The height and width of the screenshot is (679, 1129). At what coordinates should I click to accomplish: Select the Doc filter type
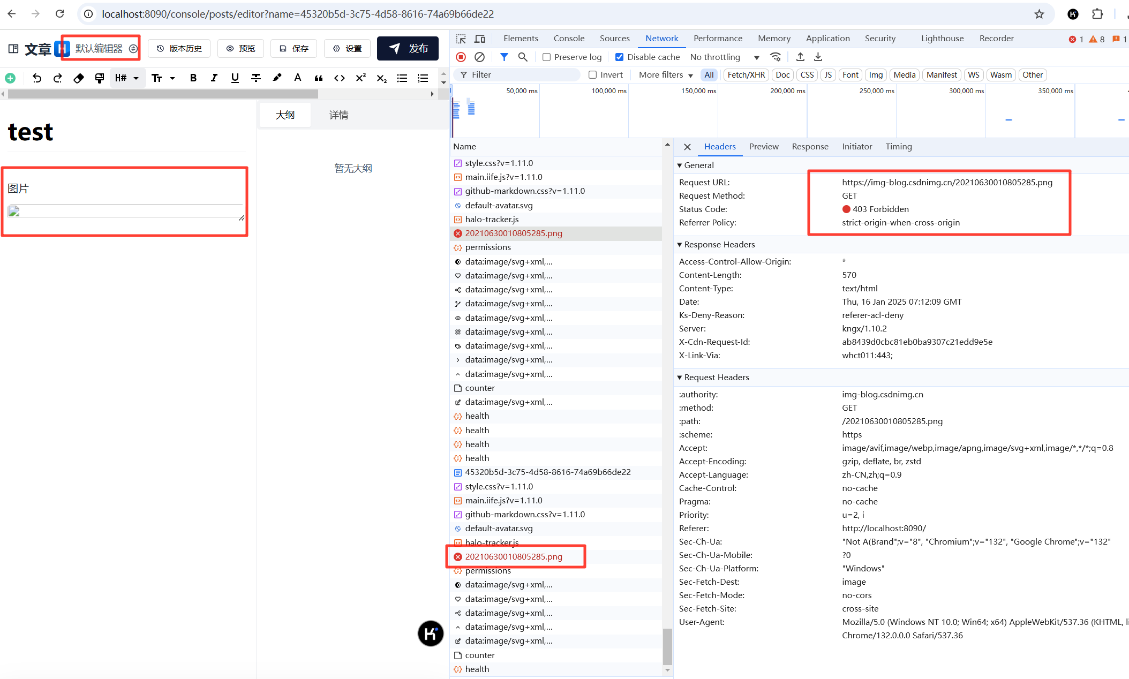tap(782, 75)
